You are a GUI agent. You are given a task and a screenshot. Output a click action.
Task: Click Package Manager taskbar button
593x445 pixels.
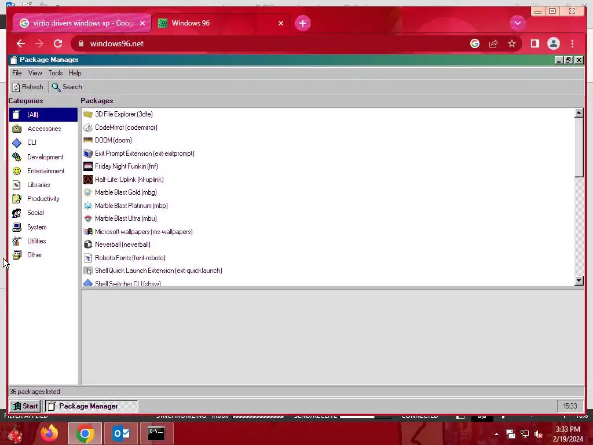[92, 406]
